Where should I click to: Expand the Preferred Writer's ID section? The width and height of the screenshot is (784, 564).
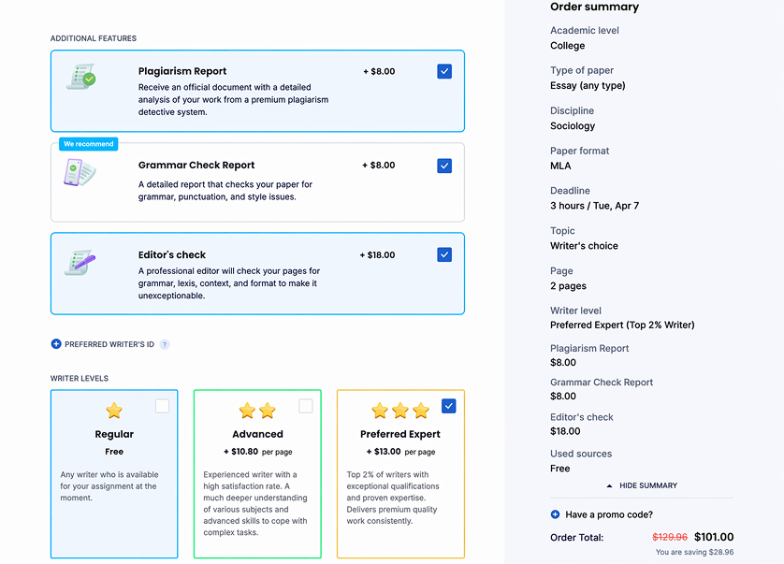click(109, 344)
